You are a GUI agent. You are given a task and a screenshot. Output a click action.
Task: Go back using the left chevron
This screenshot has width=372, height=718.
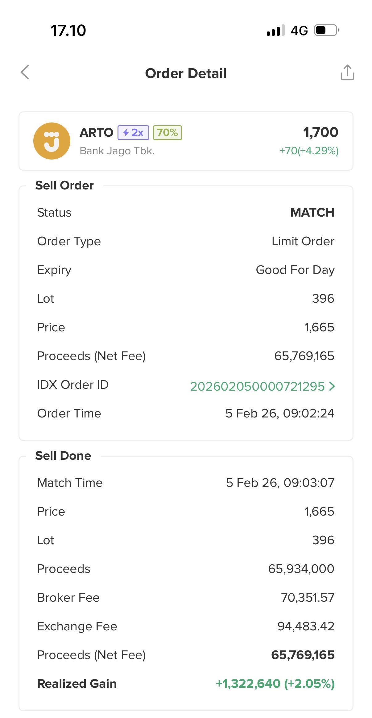(25, 73)
